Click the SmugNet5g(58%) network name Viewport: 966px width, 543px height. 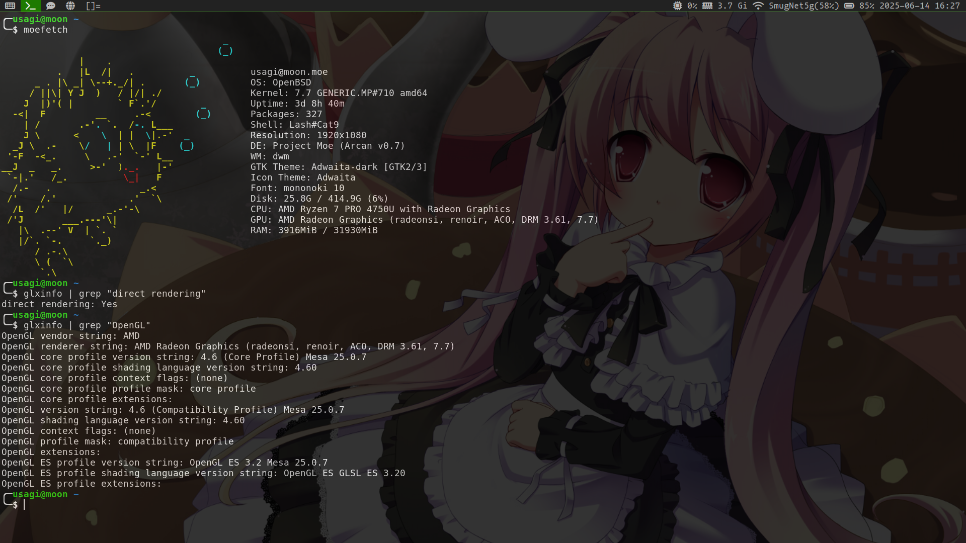coord(803,6)
